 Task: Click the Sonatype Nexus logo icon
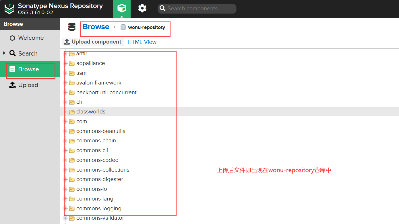tap(9, 9)
